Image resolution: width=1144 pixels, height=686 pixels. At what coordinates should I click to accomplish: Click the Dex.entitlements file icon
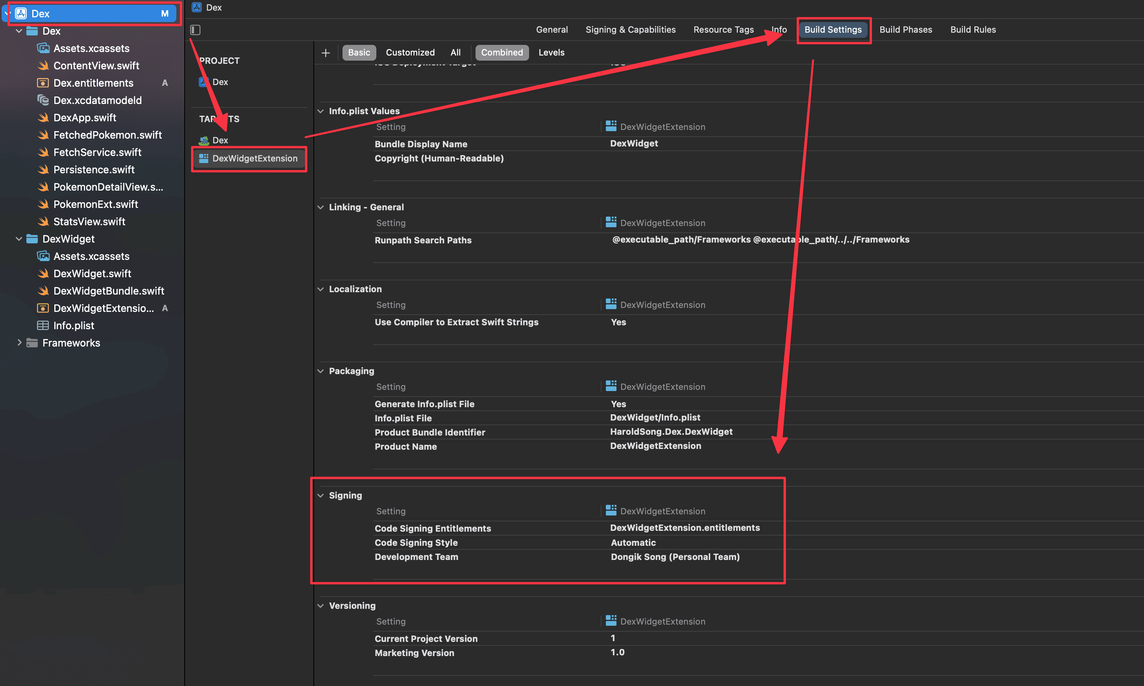(x=43, y=83)
